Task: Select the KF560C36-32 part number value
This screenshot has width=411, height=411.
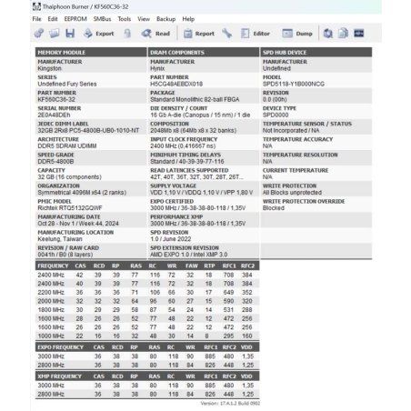Action: [x=56, y=99]
